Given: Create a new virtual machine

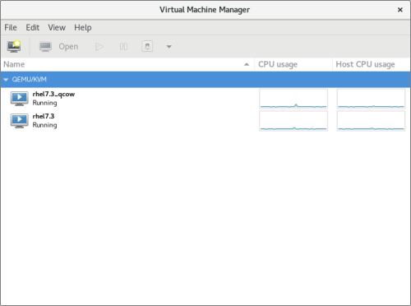Looking at the screenshot, I should point(14,46).
